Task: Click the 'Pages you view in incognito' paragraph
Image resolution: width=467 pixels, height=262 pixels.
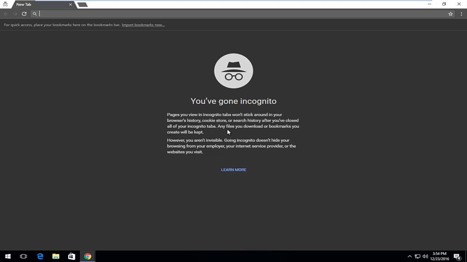Action: [233, 123]
